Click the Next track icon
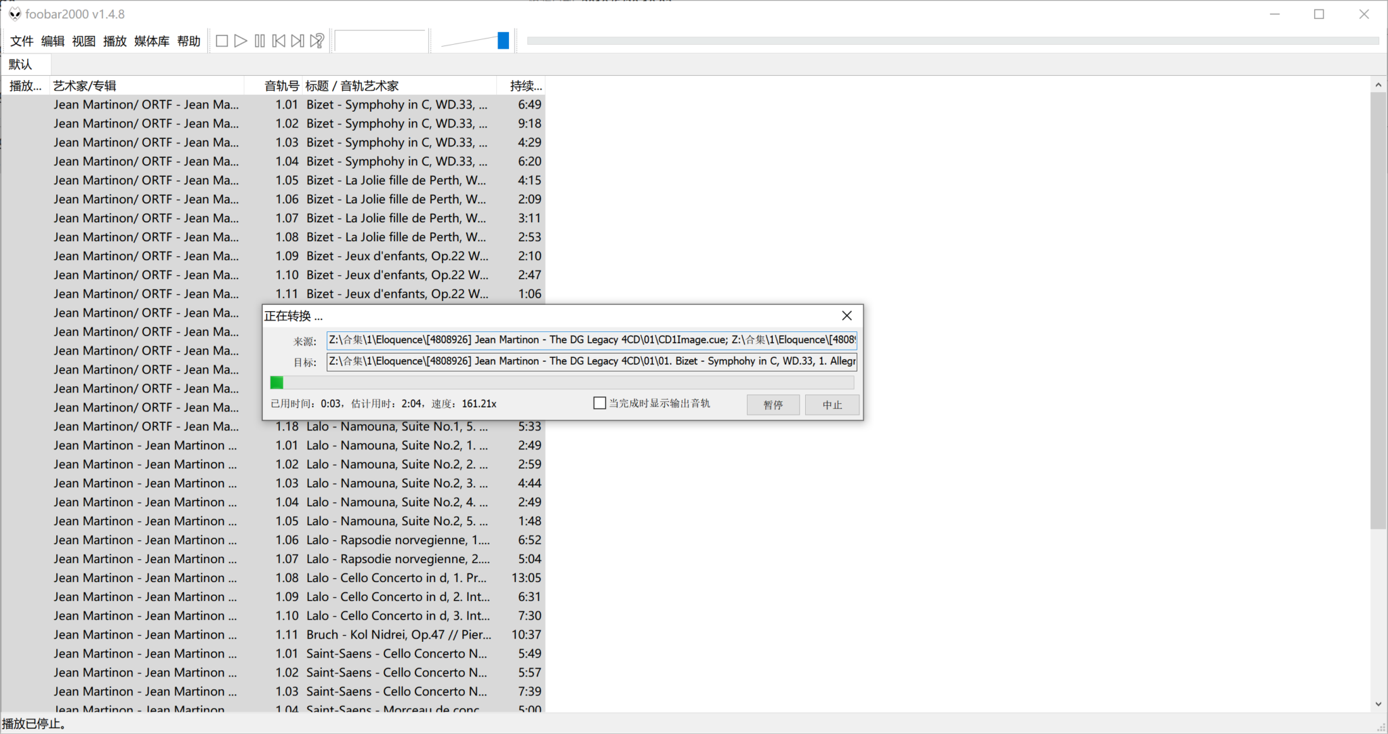1388x734 pixels. coord(298,41)
